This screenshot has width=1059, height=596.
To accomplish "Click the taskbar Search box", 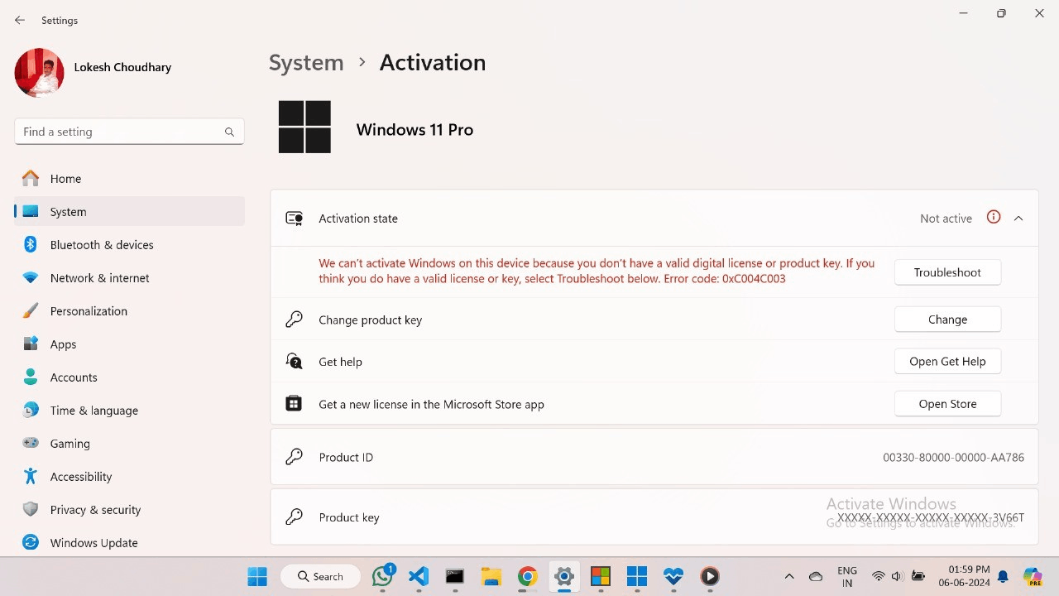I will (320, 576).
